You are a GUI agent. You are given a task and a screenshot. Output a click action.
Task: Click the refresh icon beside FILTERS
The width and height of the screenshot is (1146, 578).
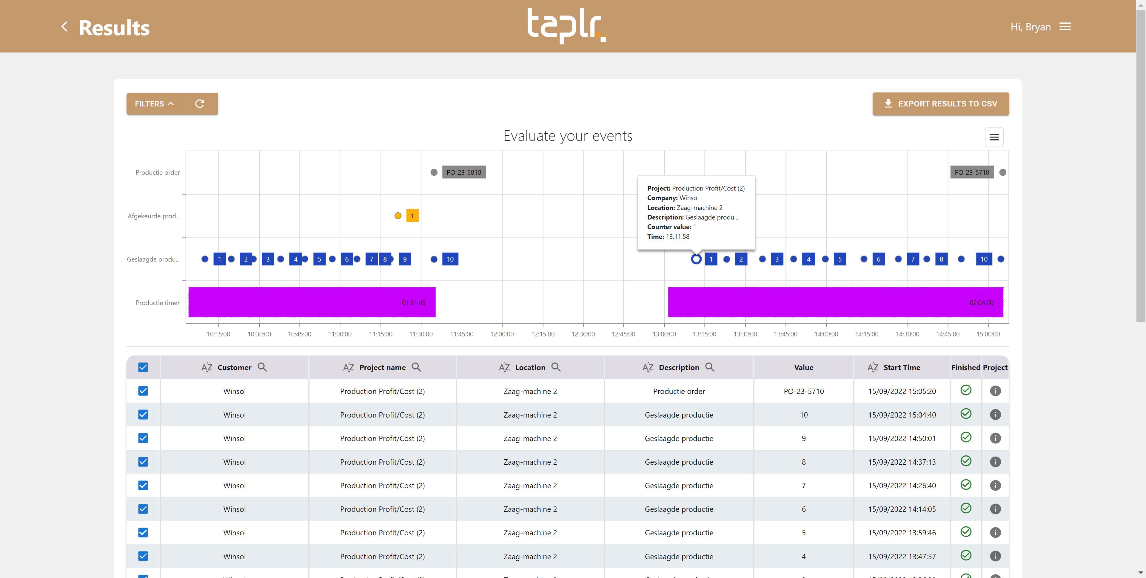[x=200, y=103]
